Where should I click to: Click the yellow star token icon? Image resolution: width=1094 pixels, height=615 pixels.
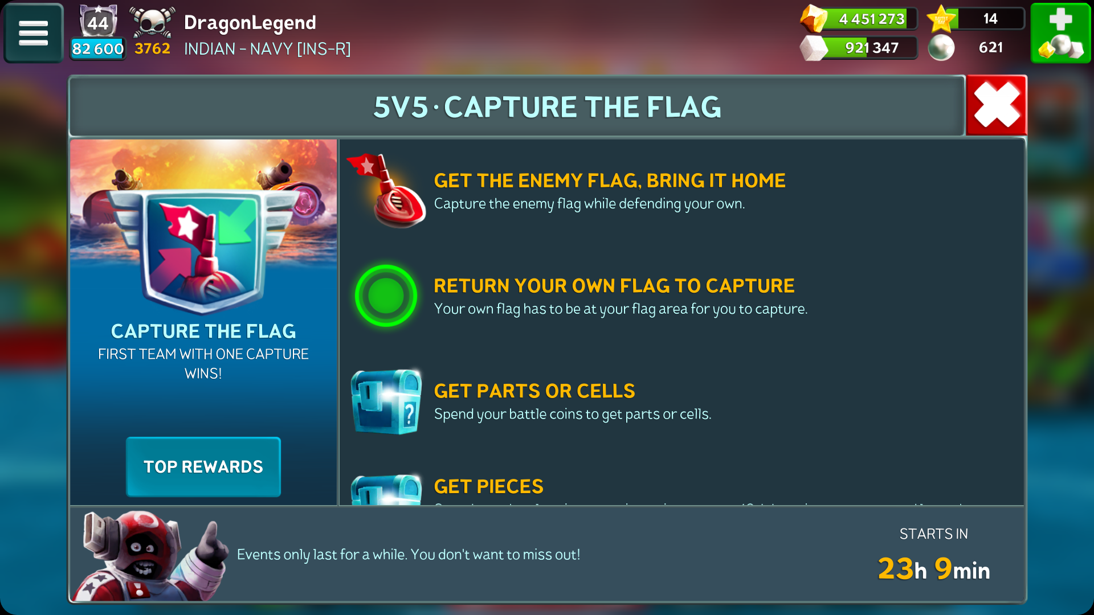[941, 19]
